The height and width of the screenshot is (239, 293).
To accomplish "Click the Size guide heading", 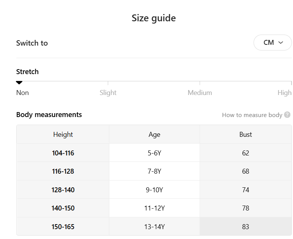I will [154, 18].
